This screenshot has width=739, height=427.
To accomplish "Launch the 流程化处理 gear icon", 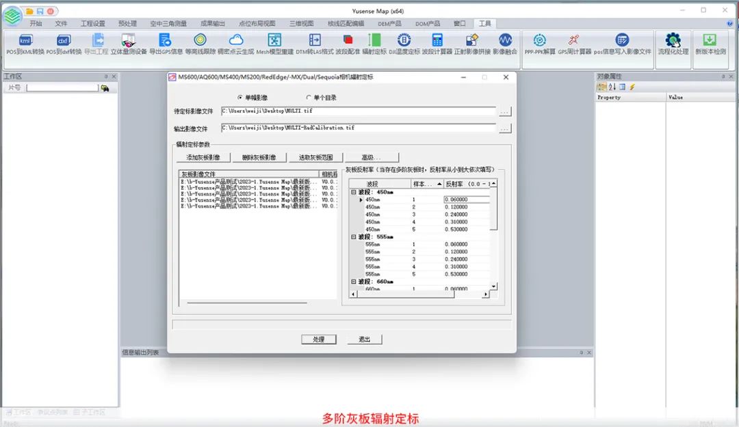I will pos(673,41).
